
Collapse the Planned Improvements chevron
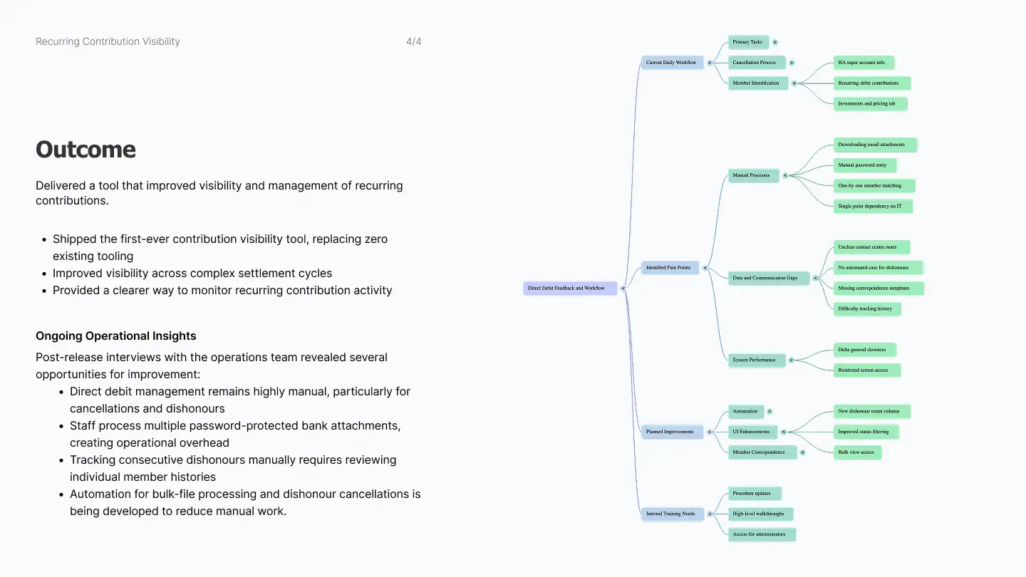click(x=710, y=432)
